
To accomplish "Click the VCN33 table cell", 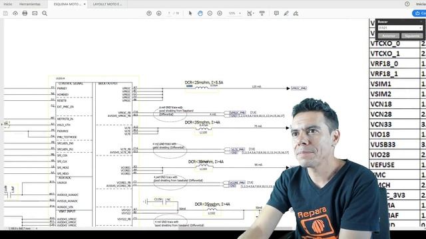I will click(x=395, y=124).
